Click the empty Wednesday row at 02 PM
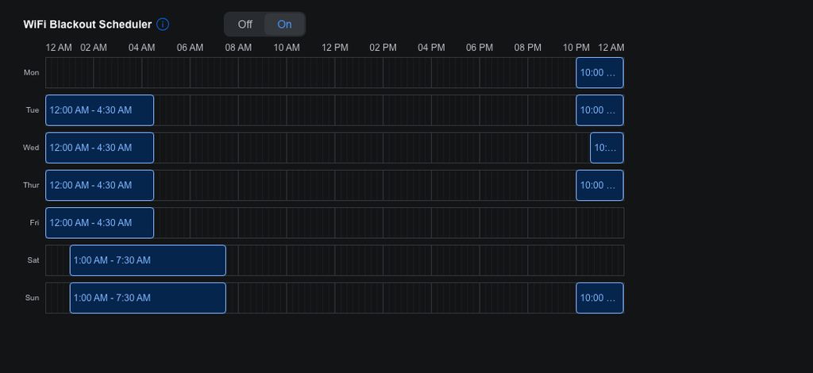Viewport: 813px width, 373px height. 383,148
